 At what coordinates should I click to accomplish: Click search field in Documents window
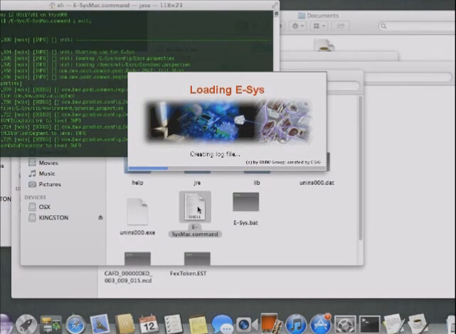(x=417, y=26)
